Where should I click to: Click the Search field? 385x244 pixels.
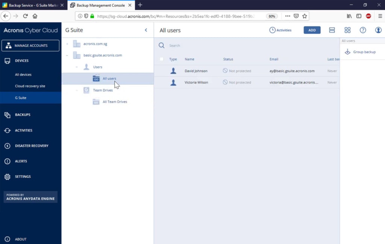pos(248,46)
